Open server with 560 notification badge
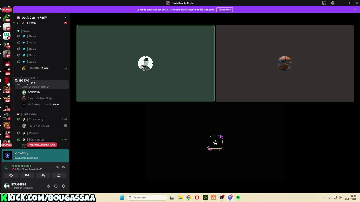 coord(7,72)
